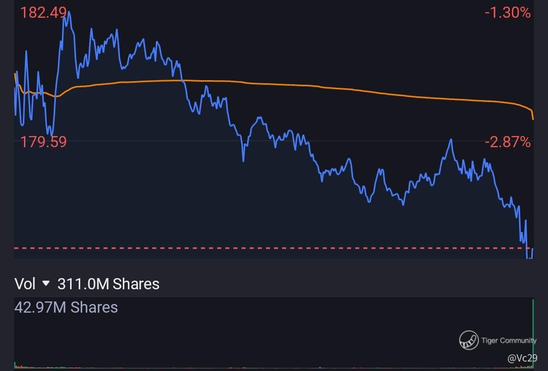548x371 pixels.
Task: Click the 182.49 price axis label
Action: coord(43,13)
